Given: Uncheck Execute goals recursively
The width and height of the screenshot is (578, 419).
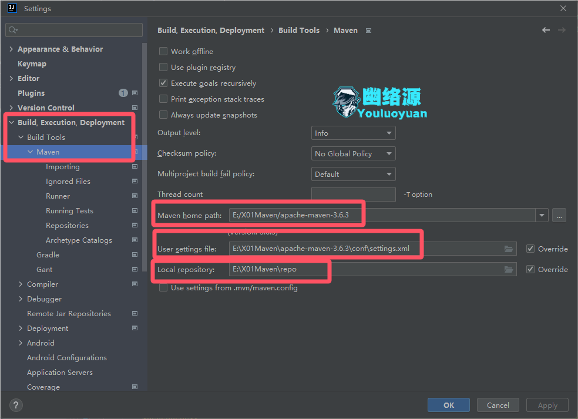Looking at the screenshot, I should click(x=163, y=83).
